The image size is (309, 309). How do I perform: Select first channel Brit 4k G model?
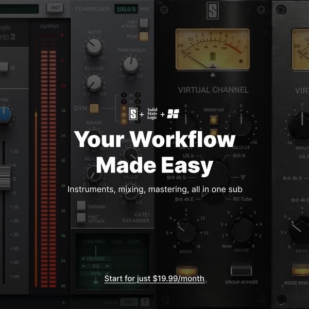coord(176,177)
